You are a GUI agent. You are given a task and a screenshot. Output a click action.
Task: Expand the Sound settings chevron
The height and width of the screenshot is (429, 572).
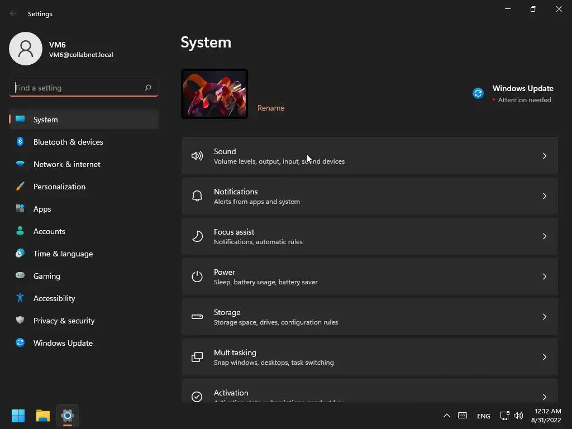pyautogui.click(x=544, y=156)
